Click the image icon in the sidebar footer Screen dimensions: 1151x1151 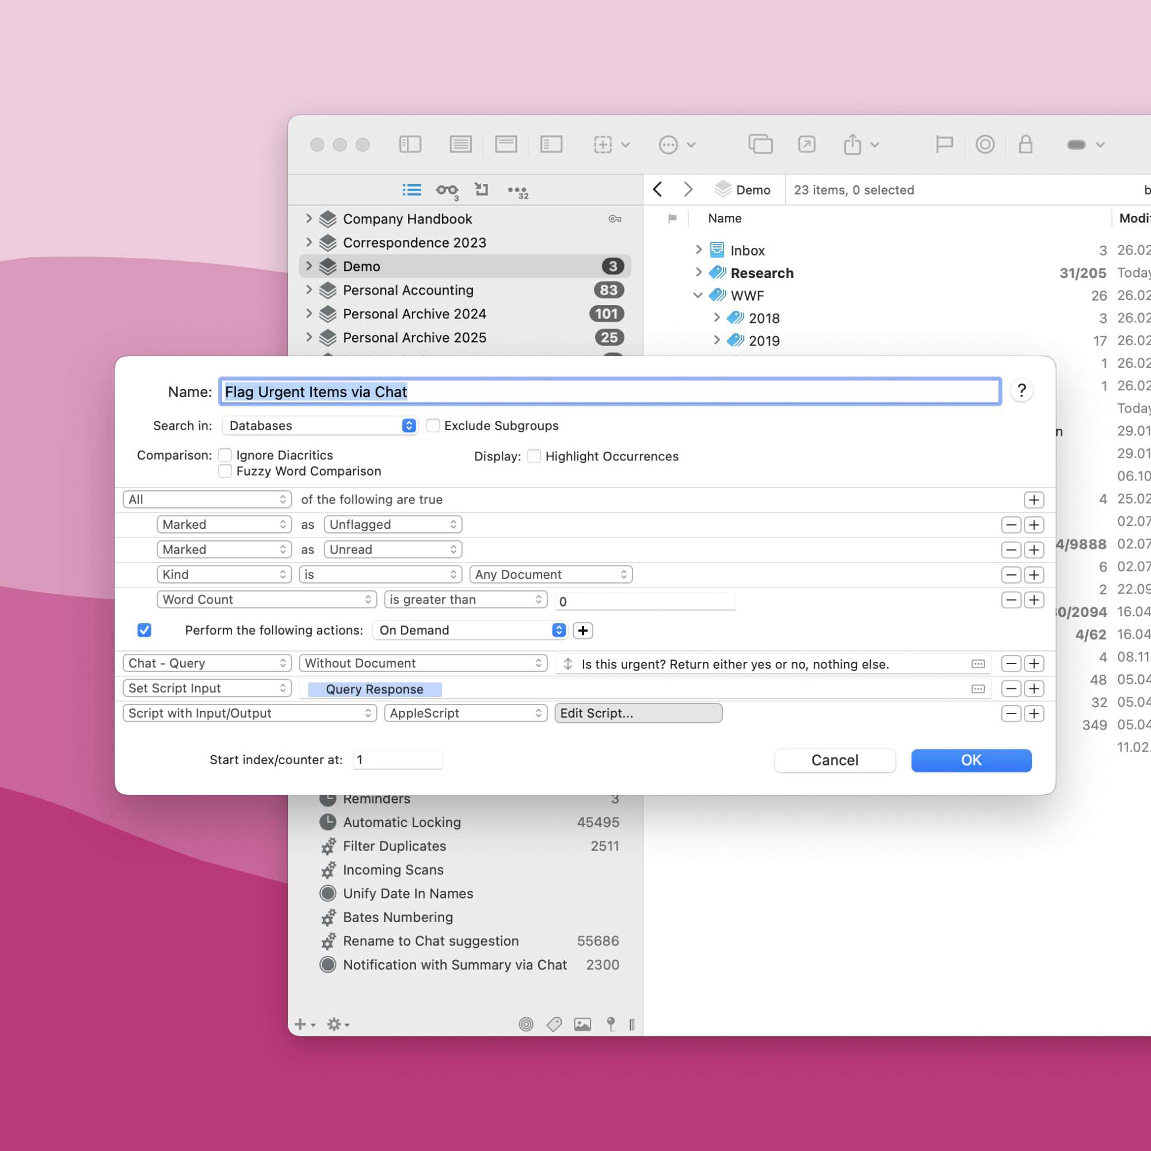pos(582,1024)
